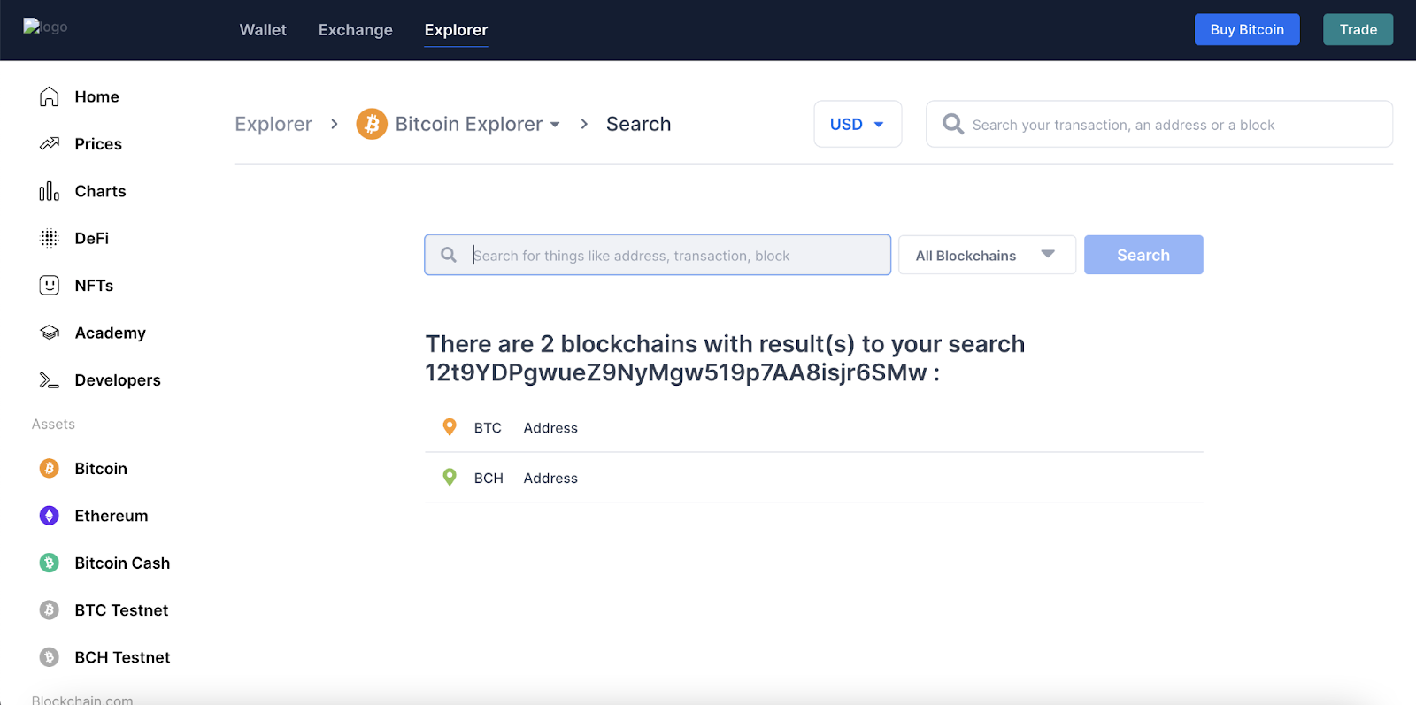Screen dimensions: 1416x705
Task: Focus the top transaction search field
Action: 1159,124
